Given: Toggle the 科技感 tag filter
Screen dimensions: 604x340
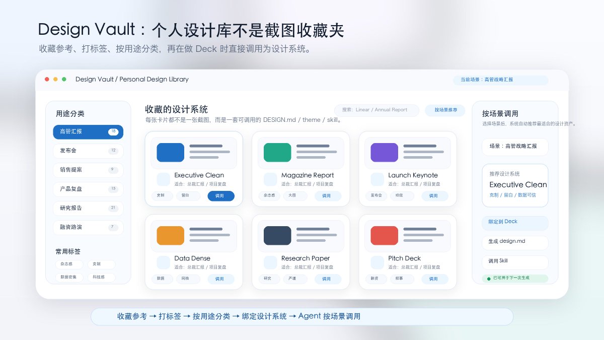Looking at the screenshot, I should (x=101, y=277).
